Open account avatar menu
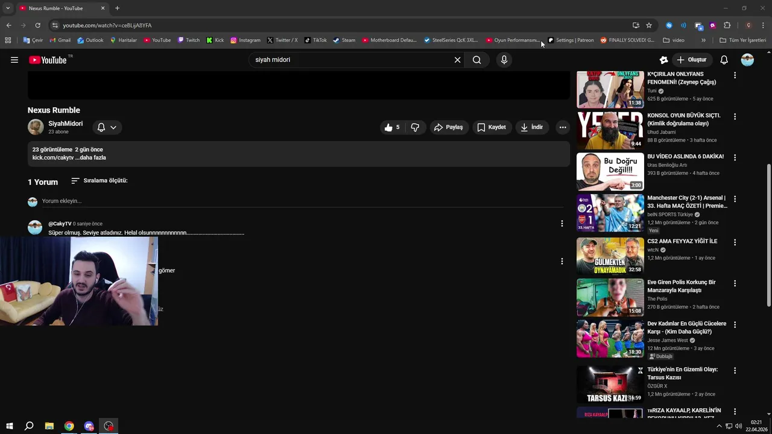Viewport: 772px width, 434px height. click(747, 60)
